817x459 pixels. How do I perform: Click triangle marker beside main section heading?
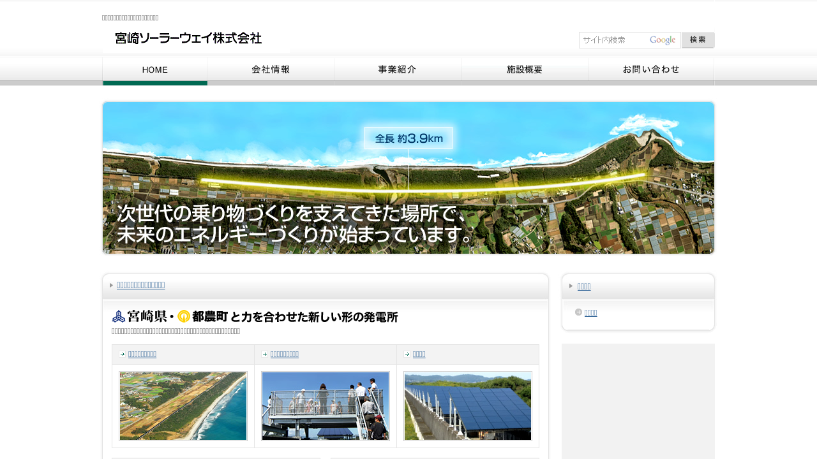111,285
